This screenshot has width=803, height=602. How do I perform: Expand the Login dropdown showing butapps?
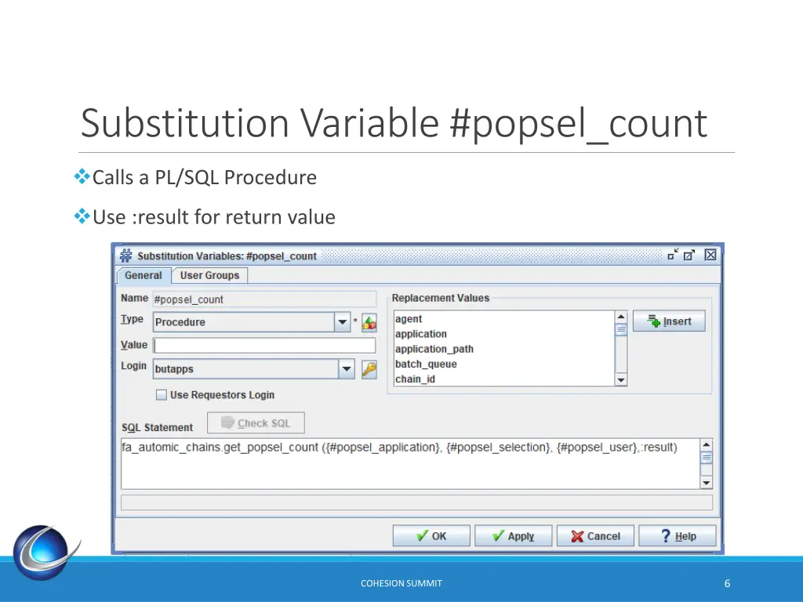coord(347,368)
